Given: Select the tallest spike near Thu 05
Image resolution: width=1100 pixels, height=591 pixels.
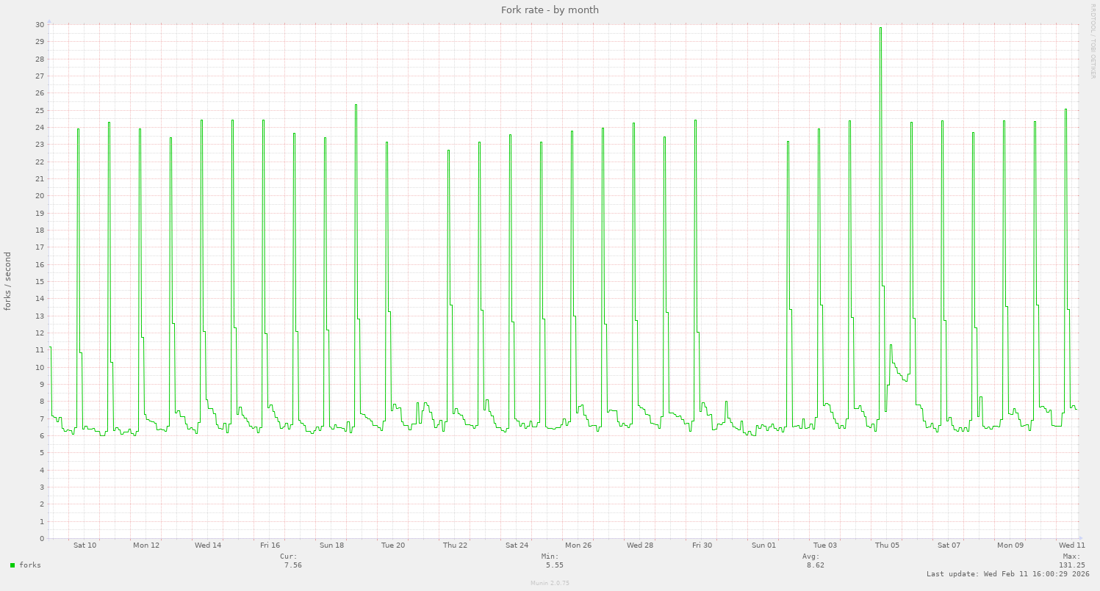Looking at the screenshot, I should (x=880, y=29).
